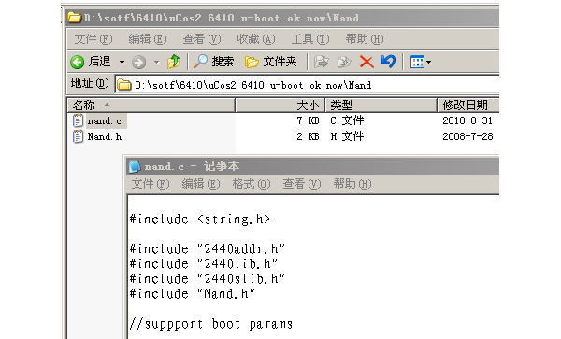Viewport: 561px width, 339px height.
Task: Toggle the Folders (文件夹) pane button
Action: tap(271, 62)
